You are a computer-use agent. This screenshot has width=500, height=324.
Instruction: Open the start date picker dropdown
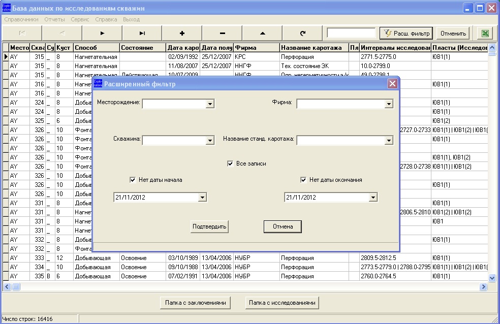point(202,198)
